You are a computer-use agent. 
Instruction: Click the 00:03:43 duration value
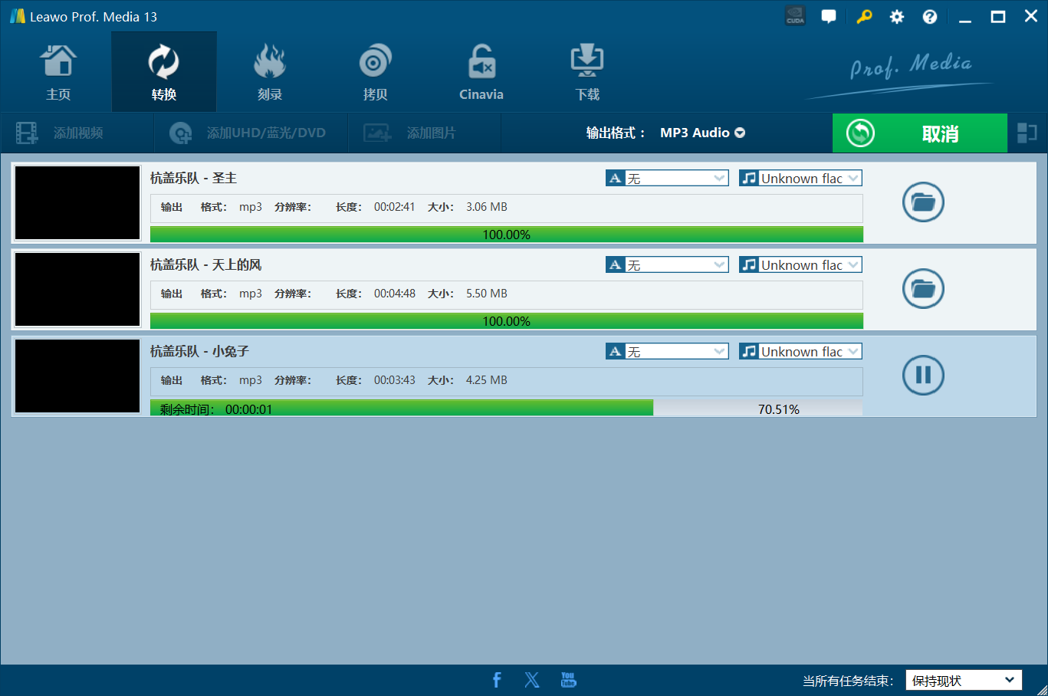coord(395,380)
